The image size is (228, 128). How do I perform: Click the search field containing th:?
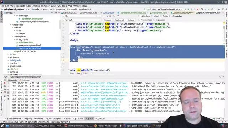82,16
